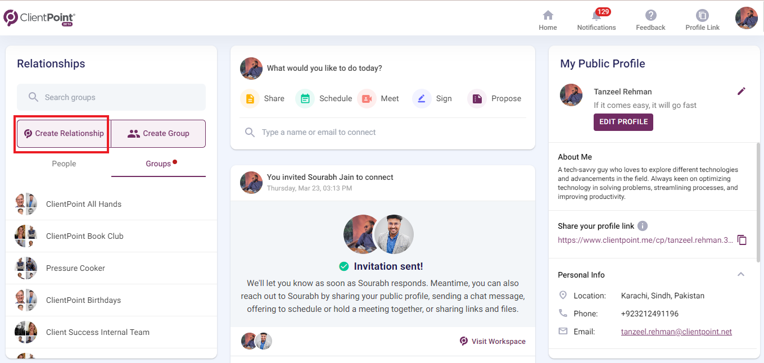
Task: Click the Location pin icon
Action: [x=563, y=296]
